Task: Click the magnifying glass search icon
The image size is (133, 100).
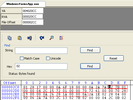Action: tap(52, 38)
